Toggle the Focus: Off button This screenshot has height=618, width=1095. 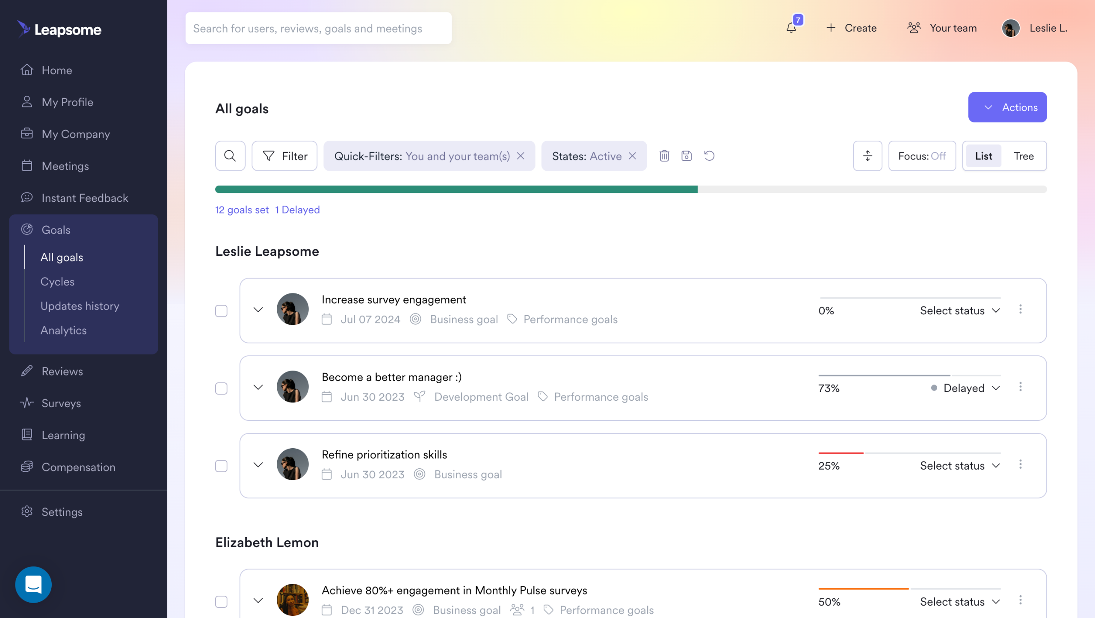(x=922, y=156)
